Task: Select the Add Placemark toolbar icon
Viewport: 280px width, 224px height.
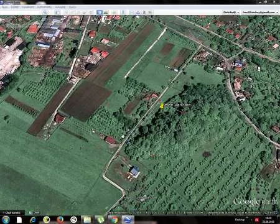Action: coord(67,12)
